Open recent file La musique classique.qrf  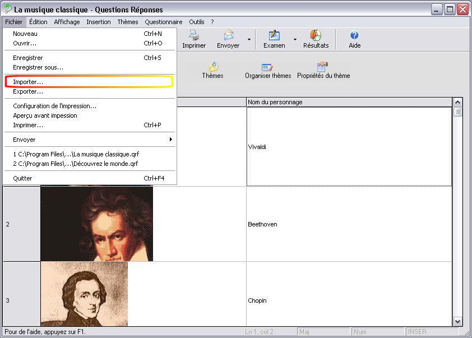89,154
